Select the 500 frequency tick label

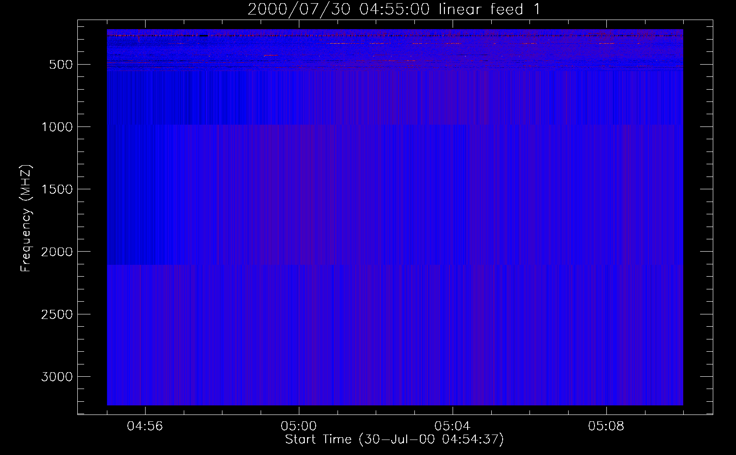(61, 65)
